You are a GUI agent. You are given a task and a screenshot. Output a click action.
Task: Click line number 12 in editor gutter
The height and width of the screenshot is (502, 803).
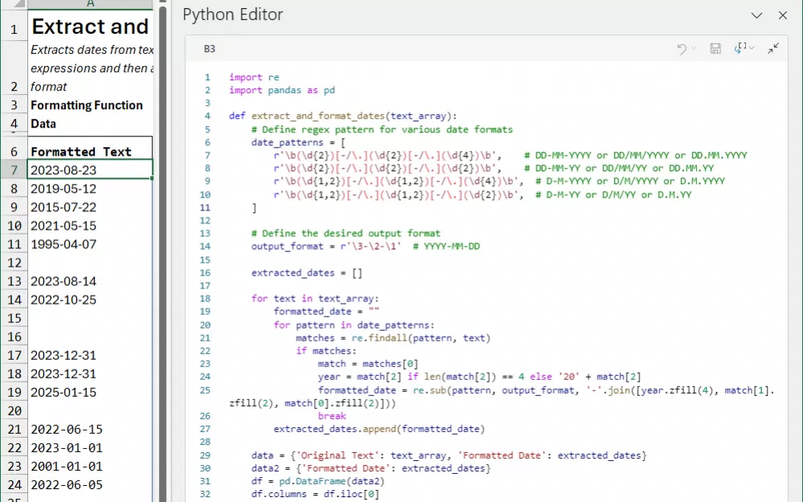205,220
